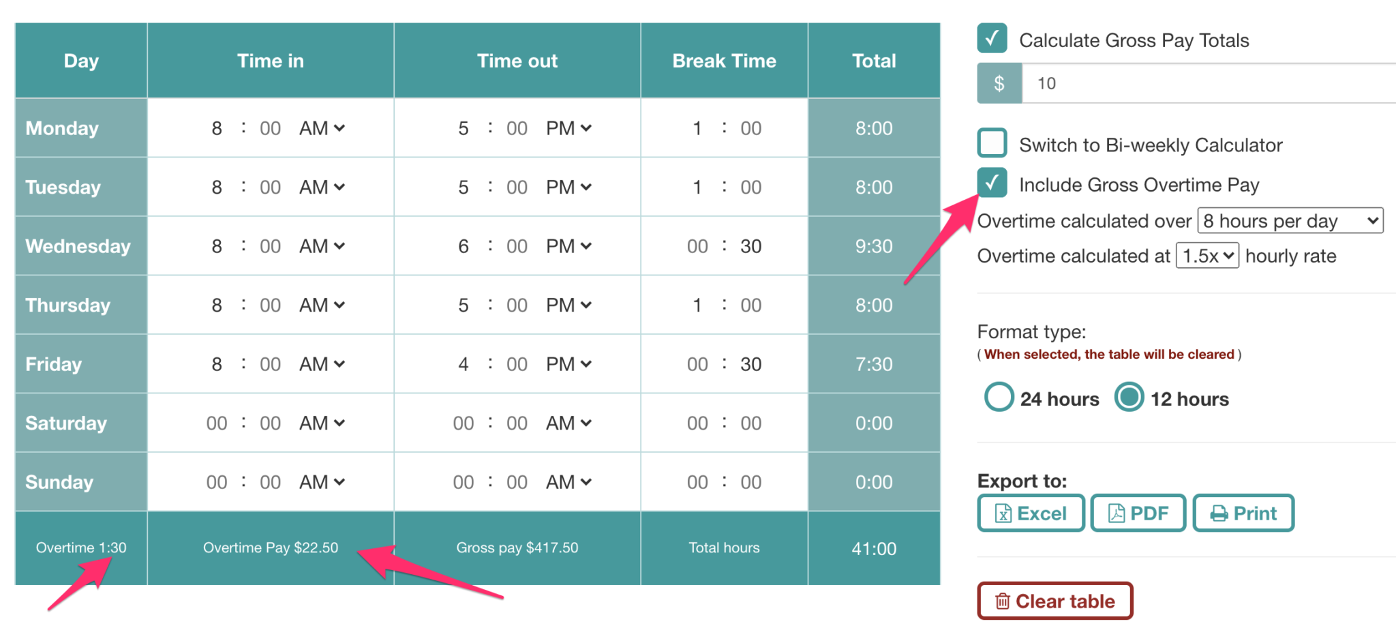Click the PDF export button

[1138, 513]
